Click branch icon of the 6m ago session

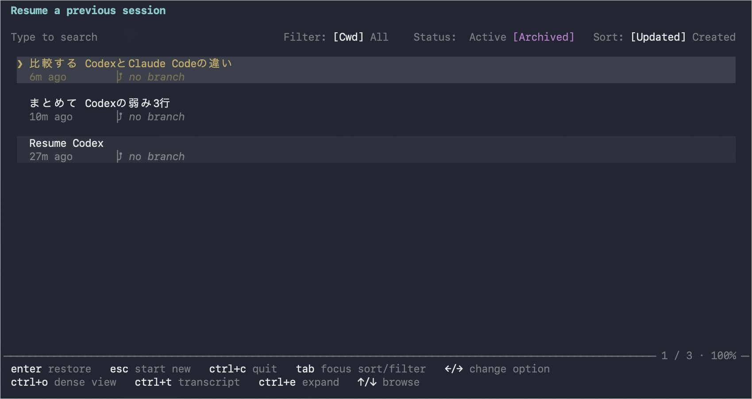[119, 77]
